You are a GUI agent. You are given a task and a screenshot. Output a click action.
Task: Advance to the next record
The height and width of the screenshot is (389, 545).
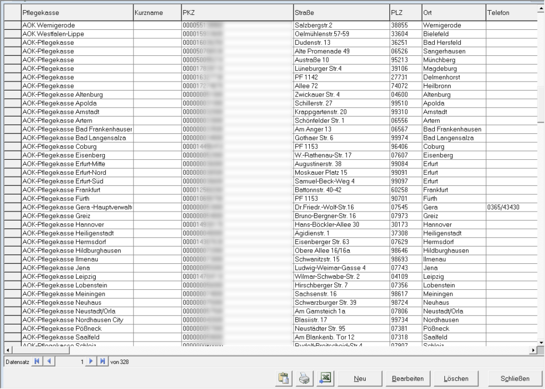tap(92, 362)
